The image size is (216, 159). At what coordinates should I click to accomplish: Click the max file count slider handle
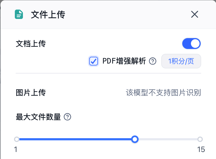coord(135,139)
